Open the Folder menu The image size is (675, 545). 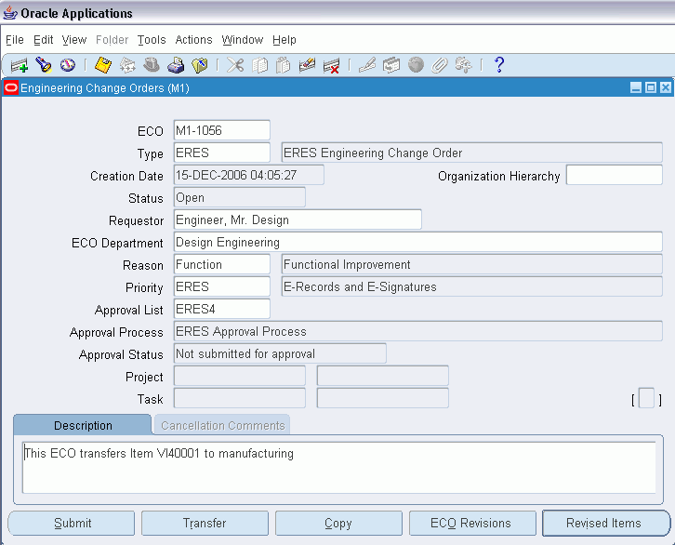112,40
